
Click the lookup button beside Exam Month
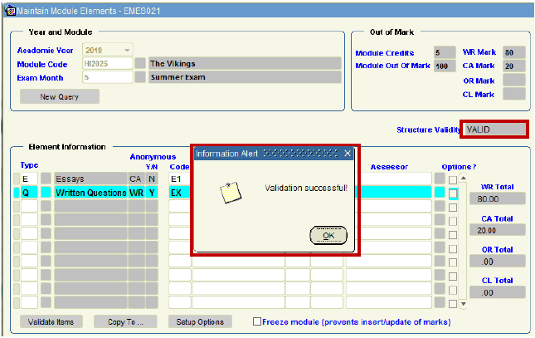pyautogui.click(x=140, y=77)
